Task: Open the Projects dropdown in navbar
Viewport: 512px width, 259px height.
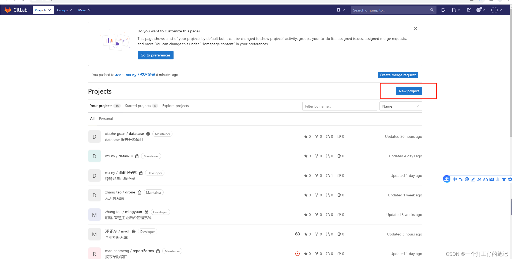Action: (x=43, y=10)
